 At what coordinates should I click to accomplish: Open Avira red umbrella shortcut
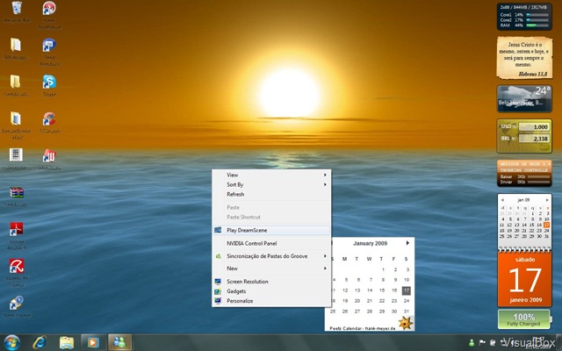click(17, 266)
